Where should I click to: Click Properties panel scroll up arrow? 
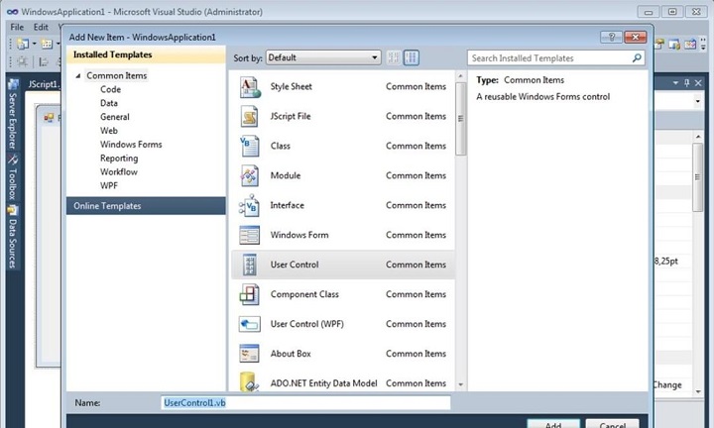click(698, 137)
